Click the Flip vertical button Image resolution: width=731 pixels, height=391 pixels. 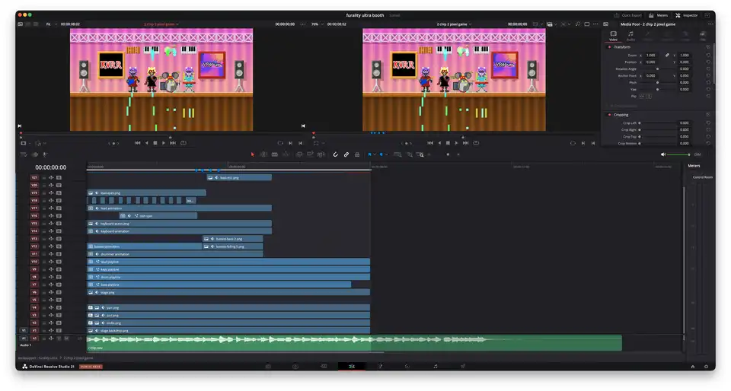(649, 96)
